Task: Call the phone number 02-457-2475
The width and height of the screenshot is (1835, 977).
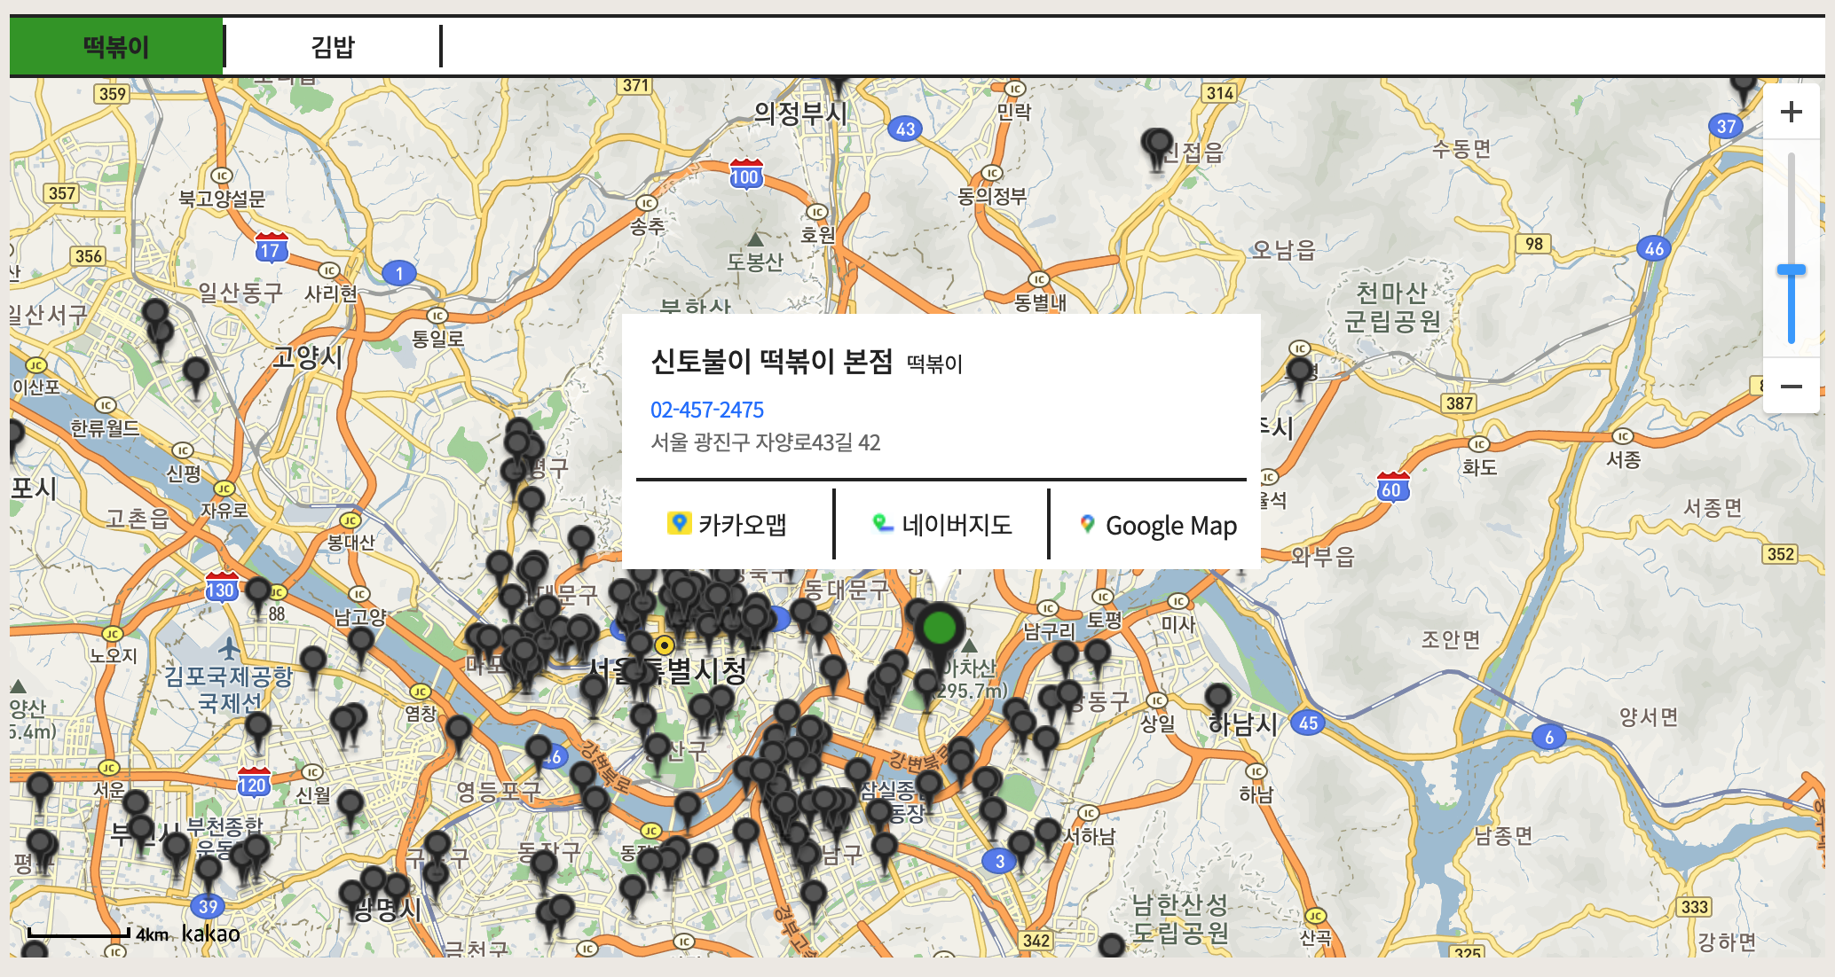Action: [x=707, y=410]
